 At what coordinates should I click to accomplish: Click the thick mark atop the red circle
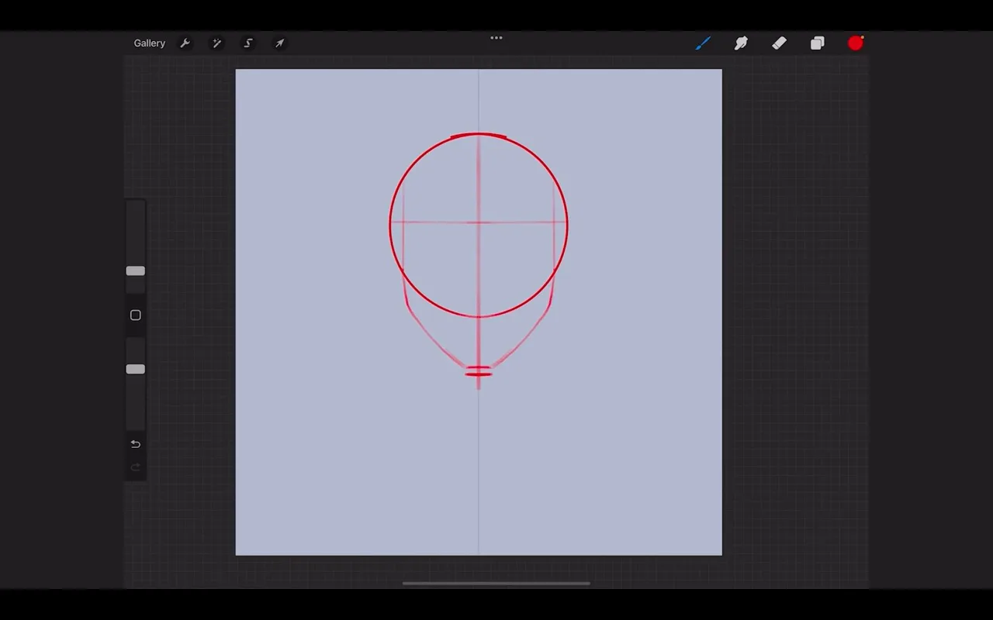(479, 136)
